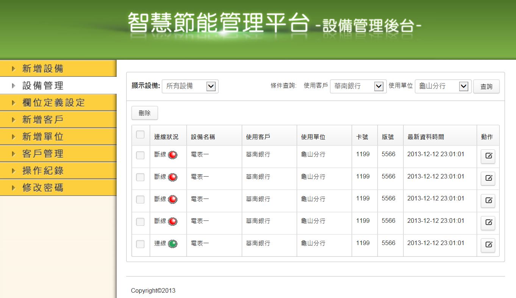
Task: Click the green connected status indicator
Action: [172, 244]
